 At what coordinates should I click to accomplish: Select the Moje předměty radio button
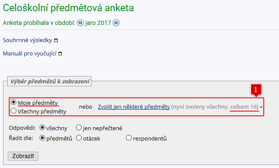[13, 102]
